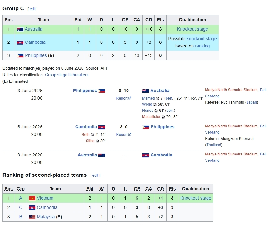Open Japan link beside referee Ryo Tanimoto
Image resolution: width=269 pixels, height=227 pixels.
tap(252, 102)
